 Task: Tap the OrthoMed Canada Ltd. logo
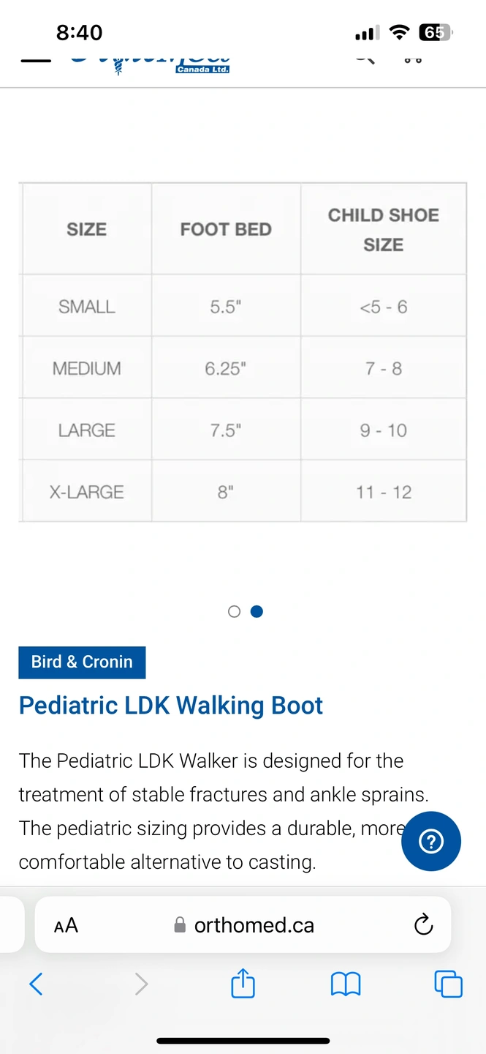[151, 63]
